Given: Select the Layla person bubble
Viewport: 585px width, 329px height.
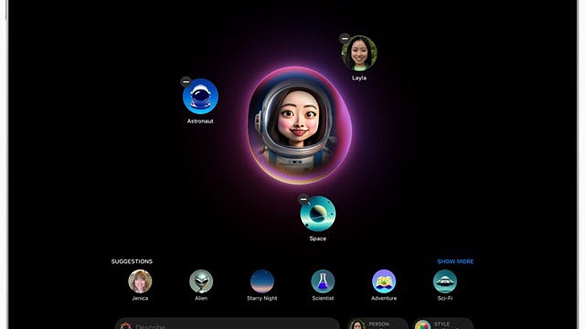Looking at the screenshot, I should click(x=359, y=54).
